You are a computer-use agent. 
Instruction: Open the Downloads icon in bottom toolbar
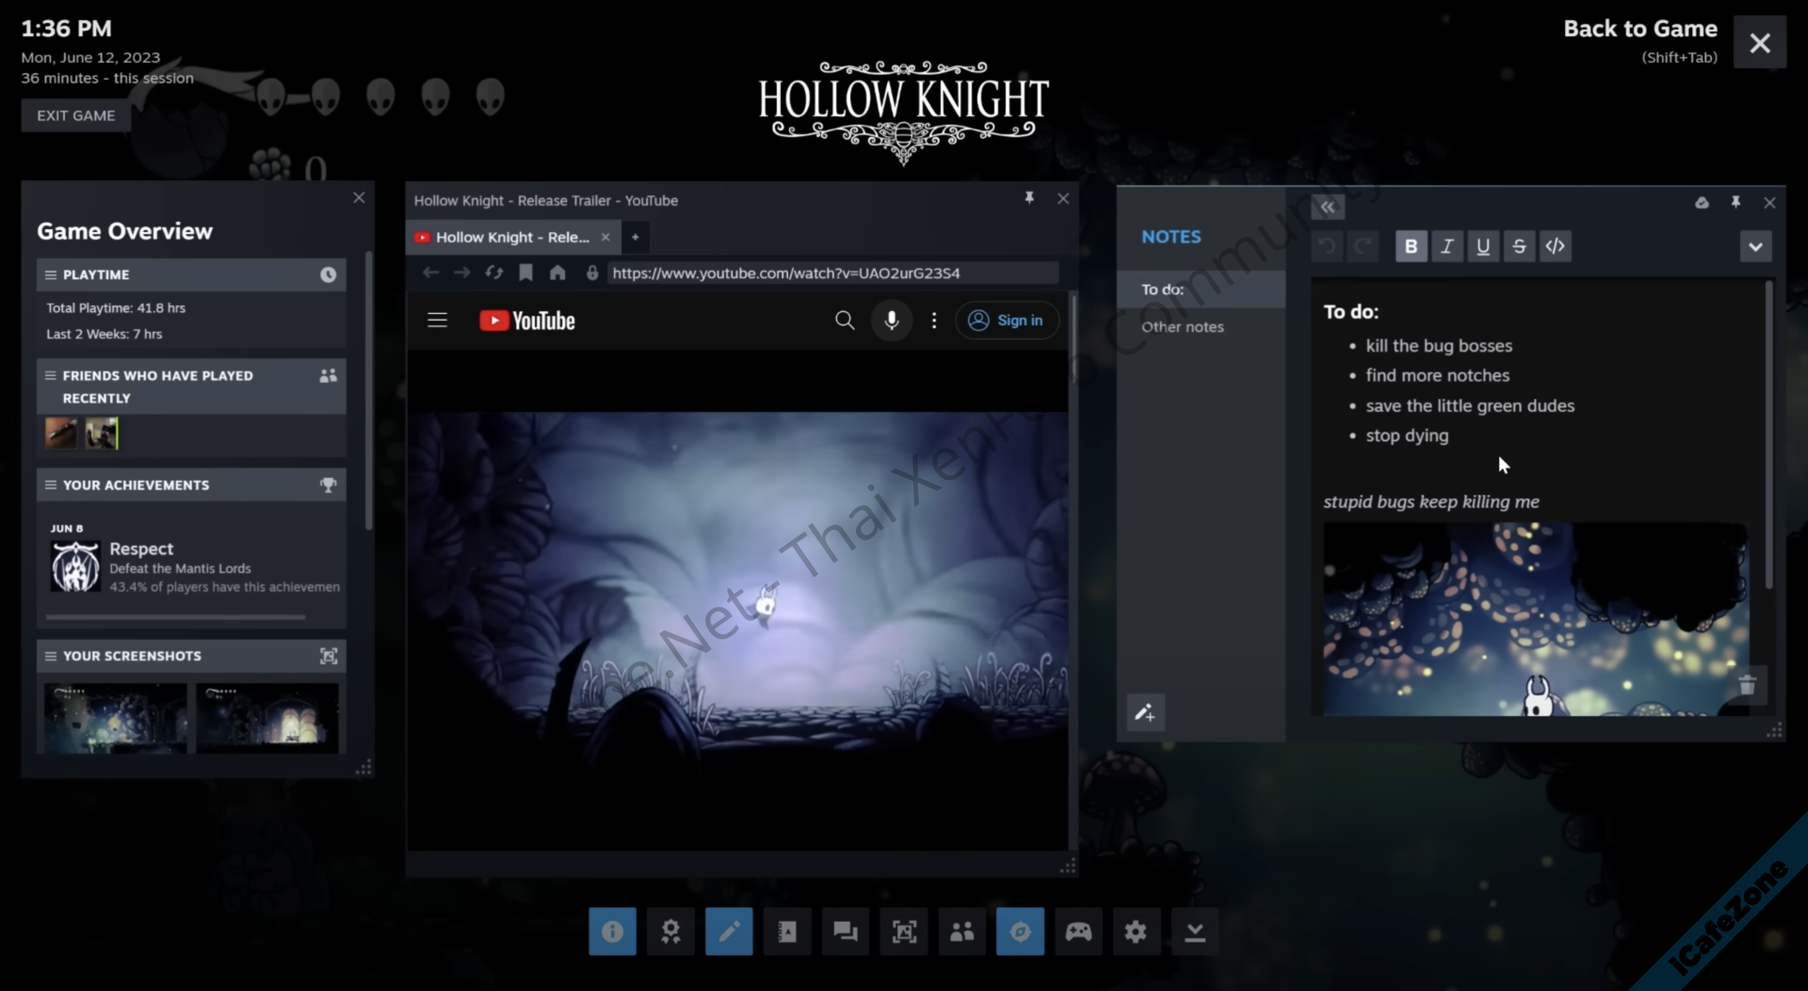click(x=1195, y=931)
